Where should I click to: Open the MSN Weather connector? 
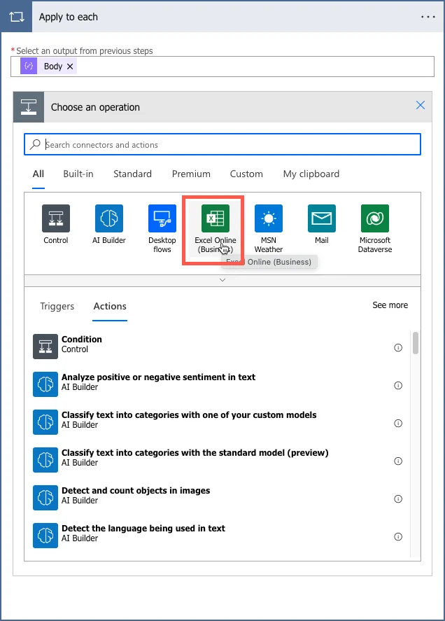[x=268, y=218]
